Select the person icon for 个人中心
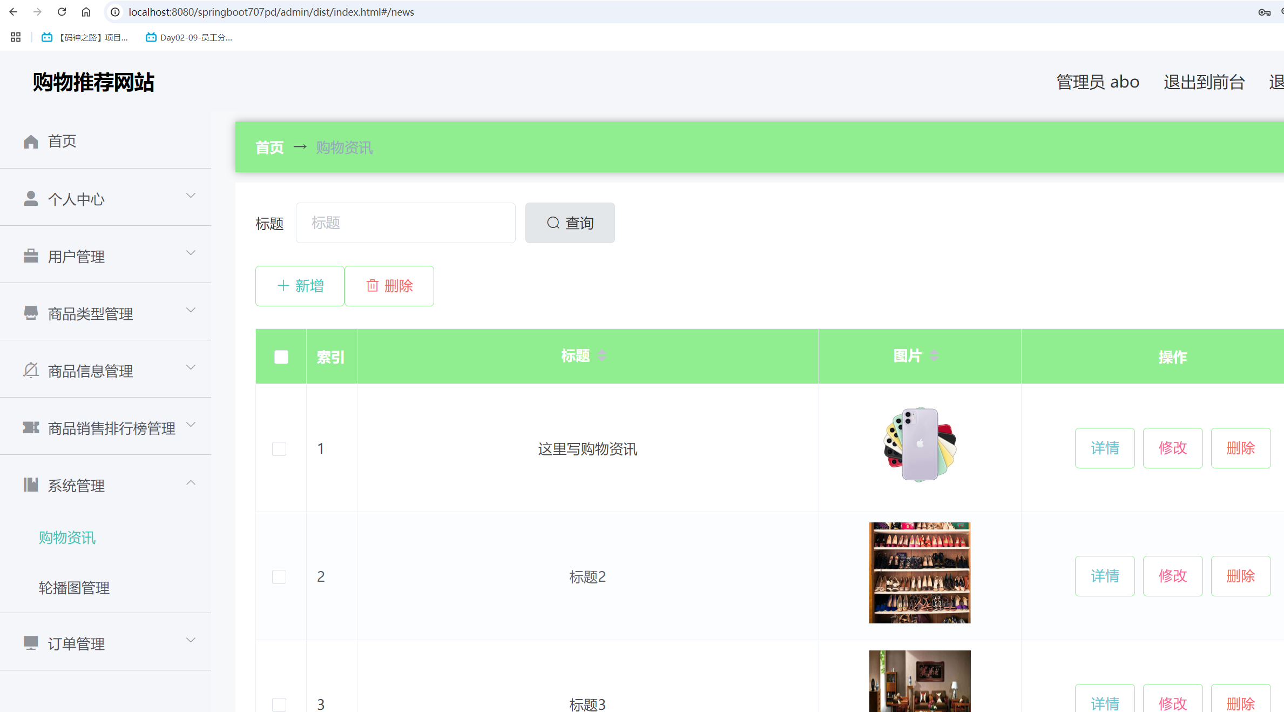Viewport: 1284px width, 712px height. pos(31,198)
